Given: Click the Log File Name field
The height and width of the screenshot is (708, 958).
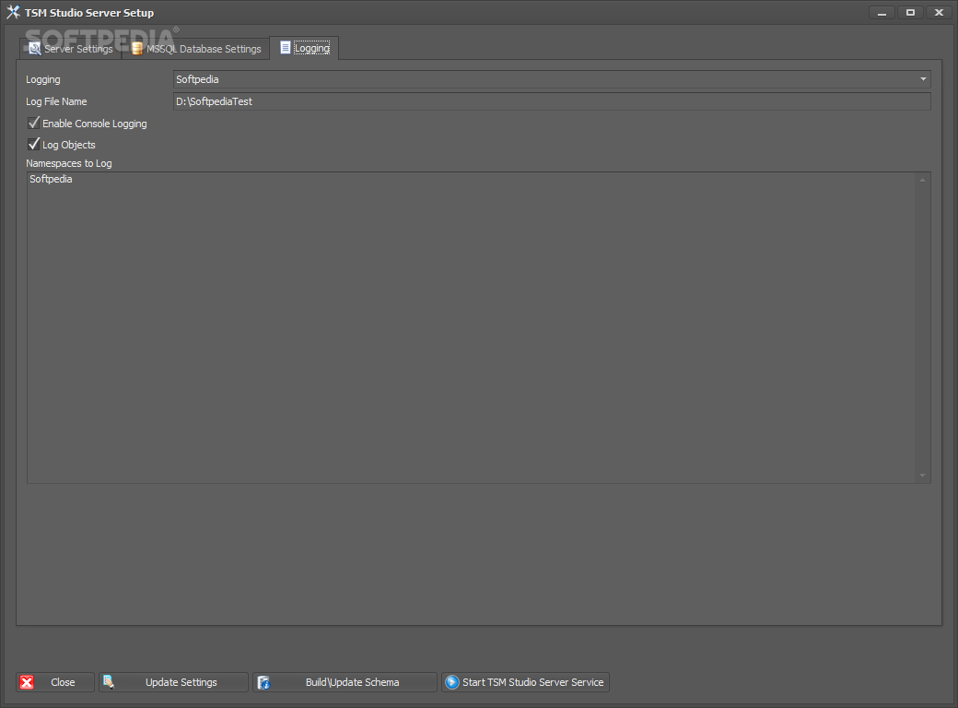Looking at the screenshot, I should [x=552, y=101].
